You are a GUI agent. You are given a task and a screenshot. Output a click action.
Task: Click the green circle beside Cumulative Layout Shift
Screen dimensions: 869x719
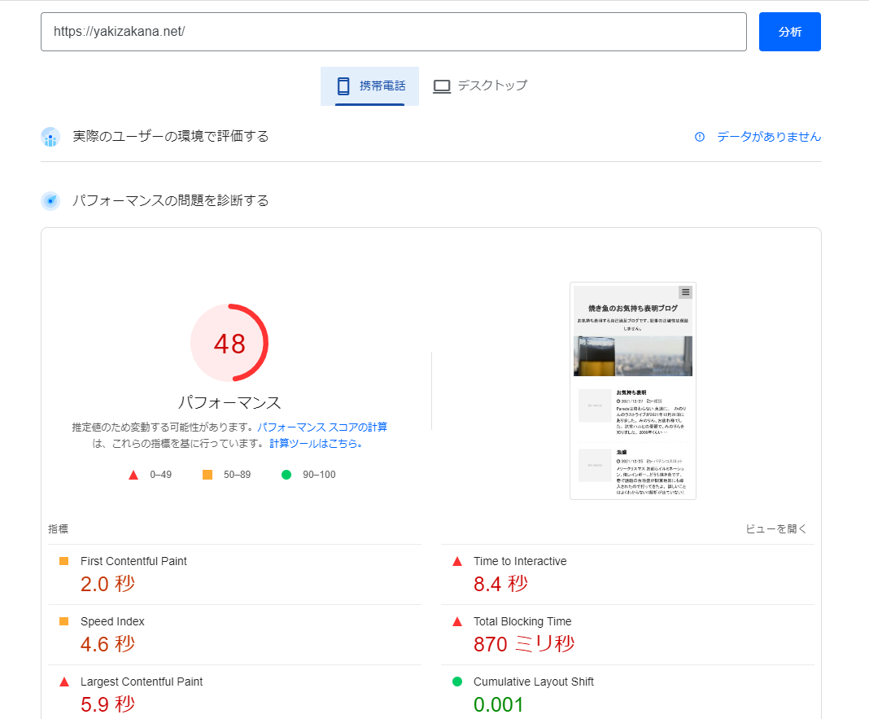457,682
